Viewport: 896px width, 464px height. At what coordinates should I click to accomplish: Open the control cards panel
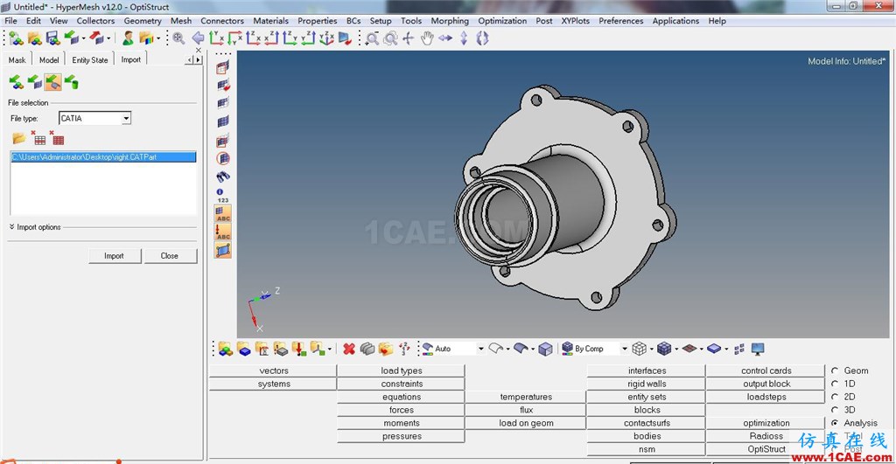coord(766,371)
